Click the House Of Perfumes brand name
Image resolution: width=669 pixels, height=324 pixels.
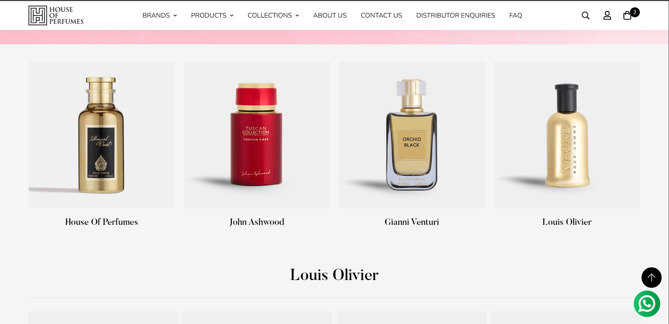[102, 222]
